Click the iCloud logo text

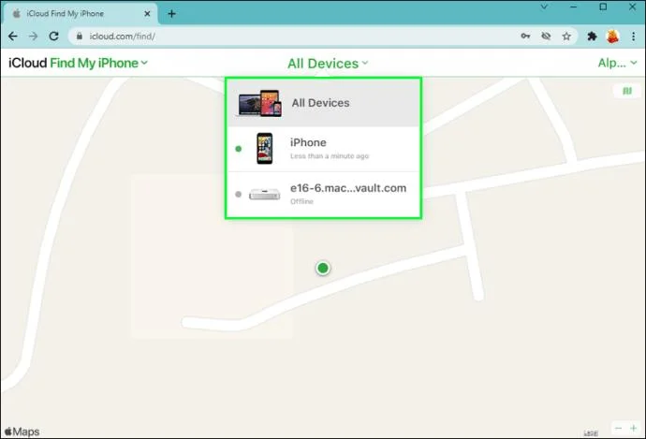tap(27, 63)
